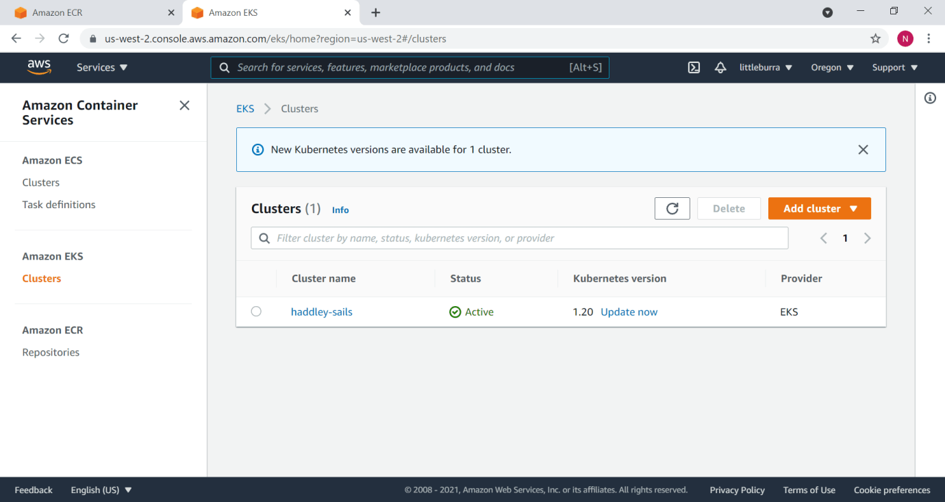Viewport: 945px width, 502px height.
Task: Go to previous page of clusters
Action: [824, 238]
